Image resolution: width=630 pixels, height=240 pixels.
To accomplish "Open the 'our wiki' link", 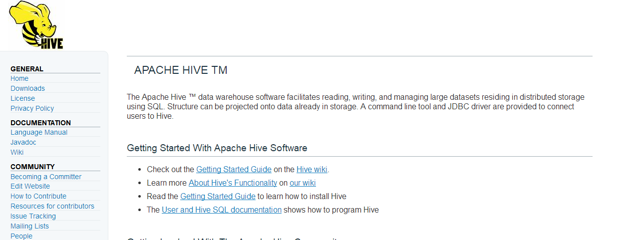I will click(x=303, y=183).
